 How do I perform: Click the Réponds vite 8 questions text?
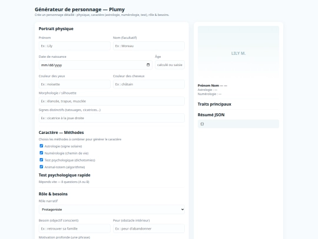point(64,182)
